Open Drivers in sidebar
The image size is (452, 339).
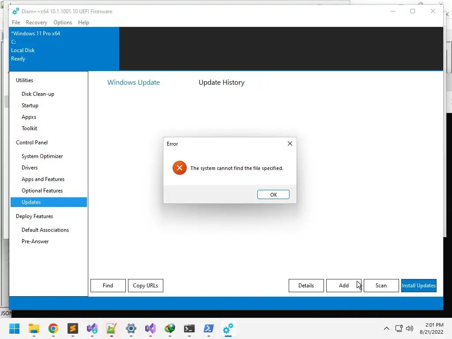(x=30, y=168)
